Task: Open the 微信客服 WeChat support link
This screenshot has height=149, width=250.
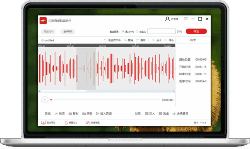Action: (93, 123)
